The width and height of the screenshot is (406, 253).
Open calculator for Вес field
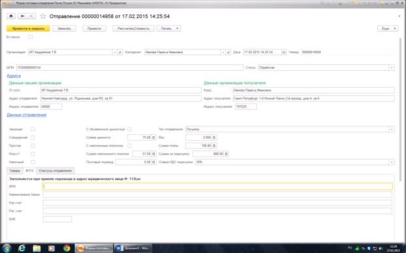[214, 138]
